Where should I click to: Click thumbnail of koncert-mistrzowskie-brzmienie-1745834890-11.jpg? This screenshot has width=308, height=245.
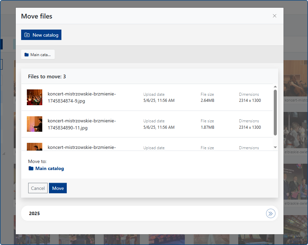[35, 124]
